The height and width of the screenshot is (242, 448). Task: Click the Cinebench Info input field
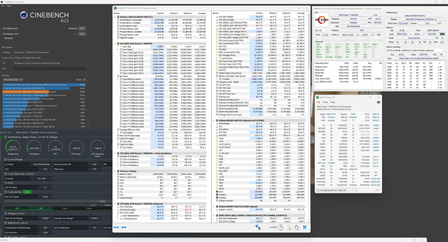(50, 68)
